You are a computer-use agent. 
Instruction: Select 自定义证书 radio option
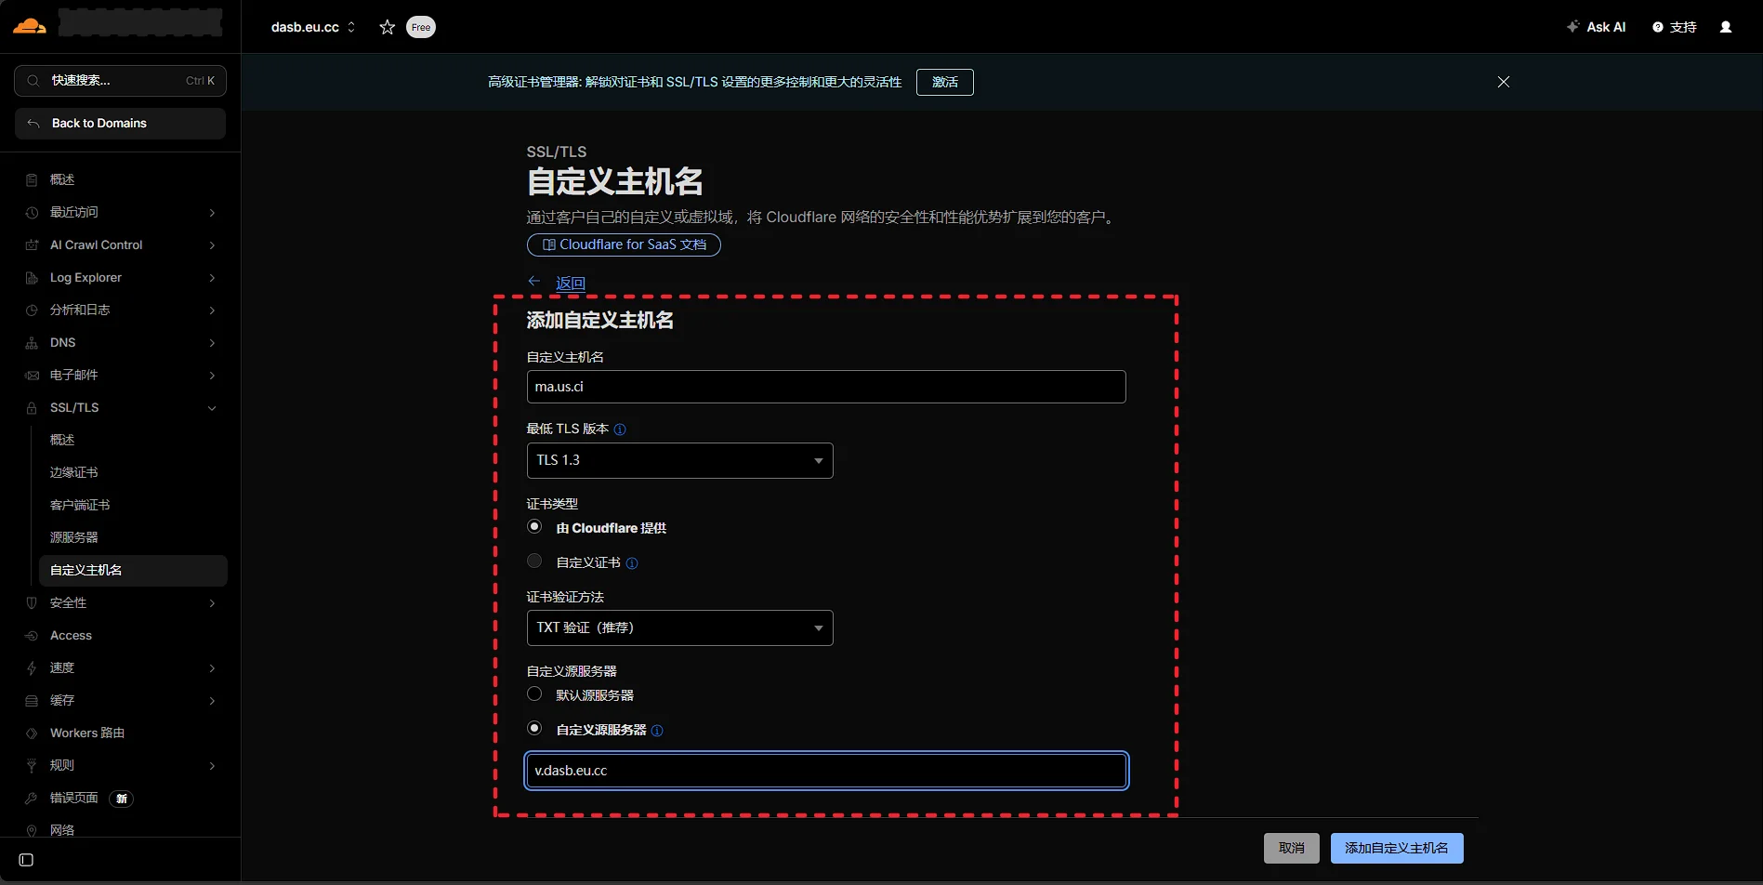click(534, 561)
